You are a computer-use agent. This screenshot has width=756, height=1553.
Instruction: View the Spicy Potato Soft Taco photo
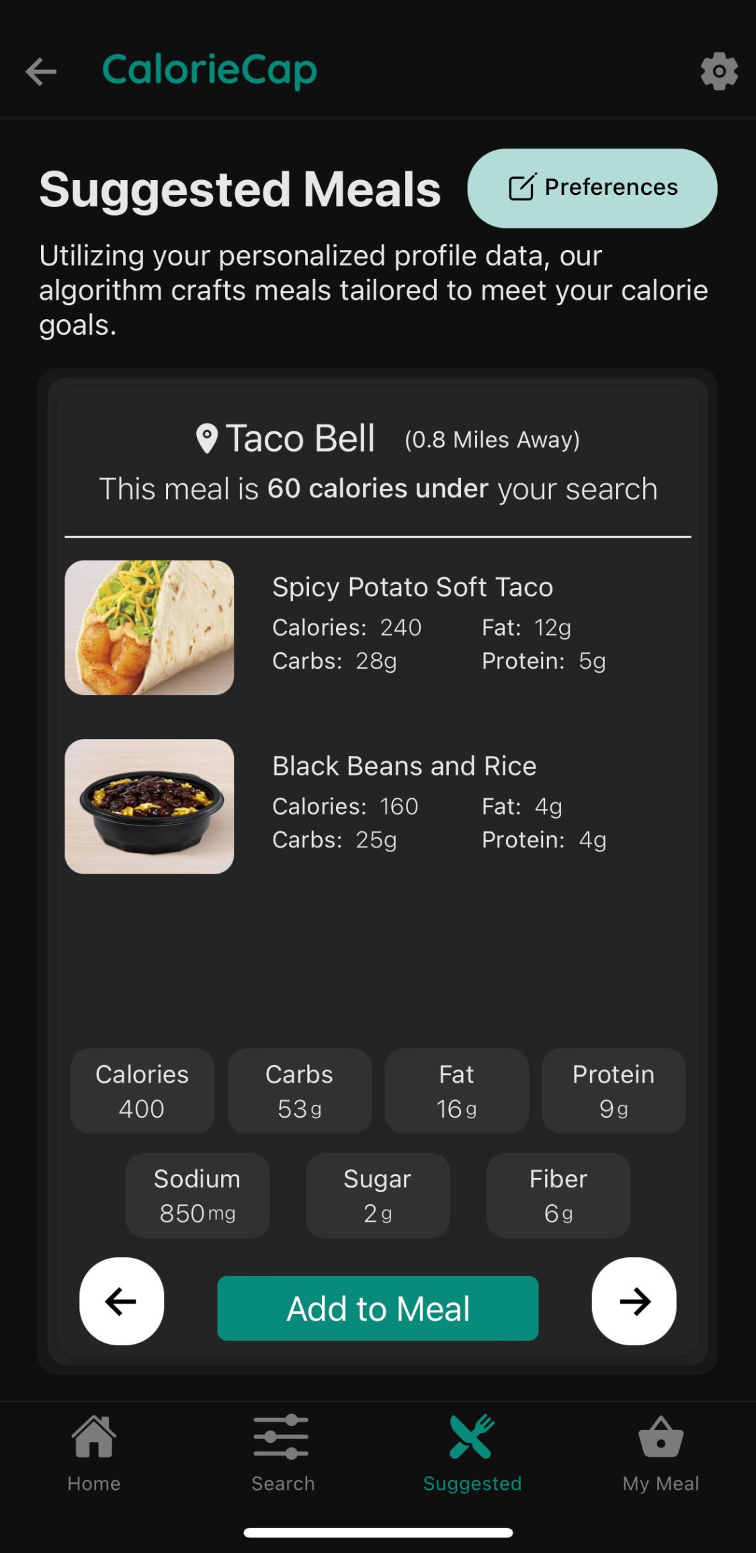[149, 627]
